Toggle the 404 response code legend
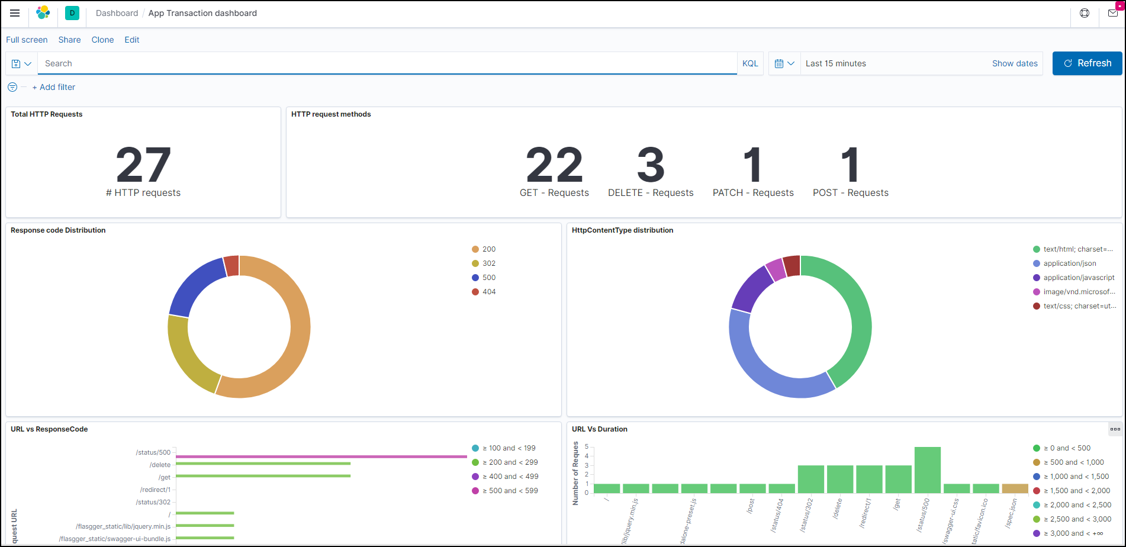Viewport: 1126px width, 547px height. [x=484, y=292]
